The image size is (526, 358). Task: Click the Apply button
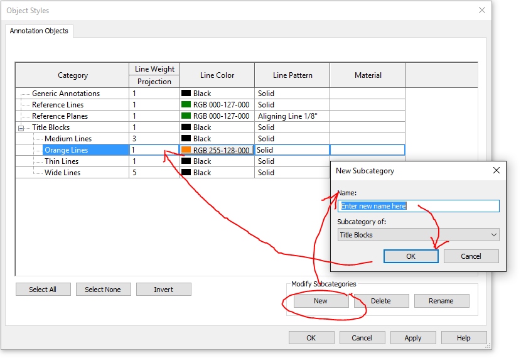point(413,338)
